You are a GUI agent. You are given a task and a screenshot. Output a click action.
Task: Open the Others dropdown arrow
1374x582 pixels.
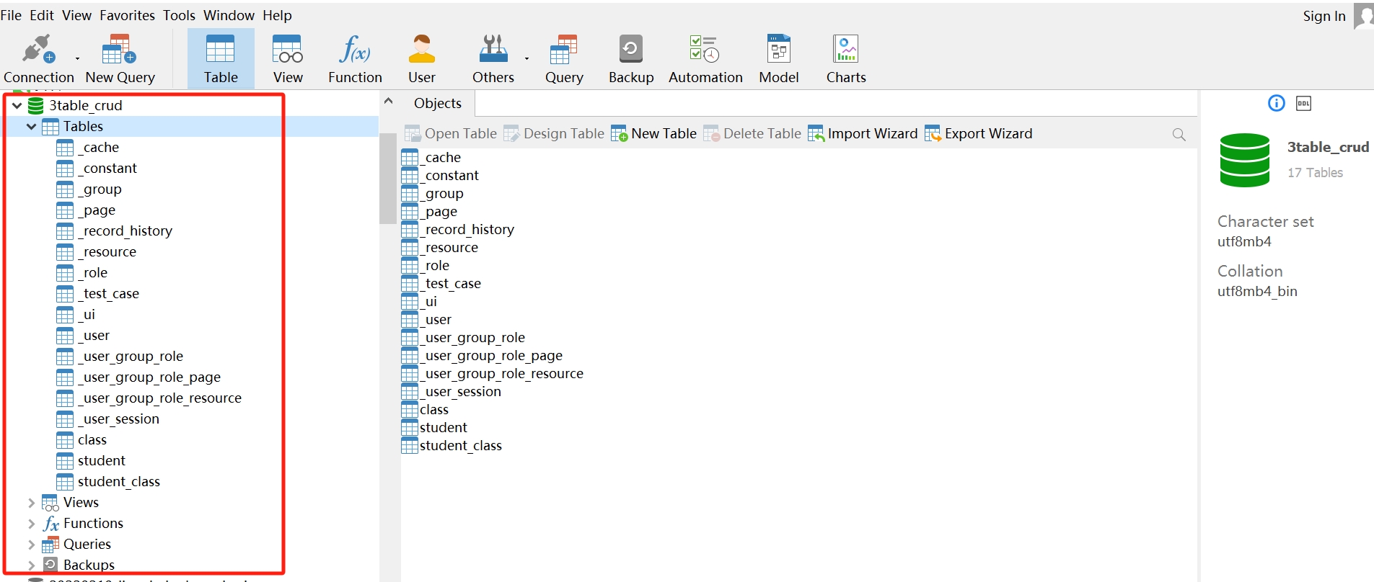click(x=527, y=59)
